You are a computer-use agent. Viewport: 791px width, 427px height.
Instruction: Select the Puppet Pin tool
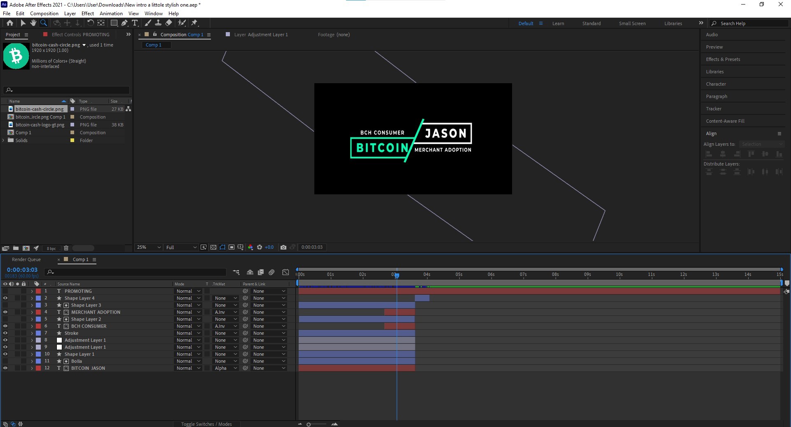coord(194,23)
